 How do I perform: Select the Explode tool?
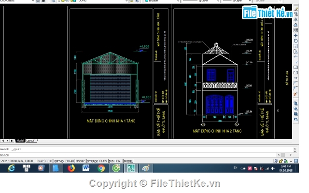click(296, 94)
